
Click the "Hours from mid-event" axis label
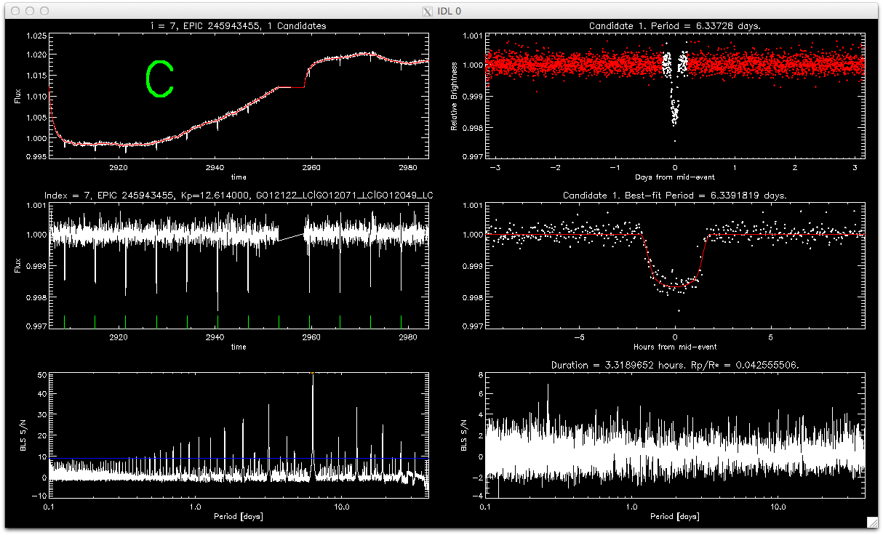(675, 347)
